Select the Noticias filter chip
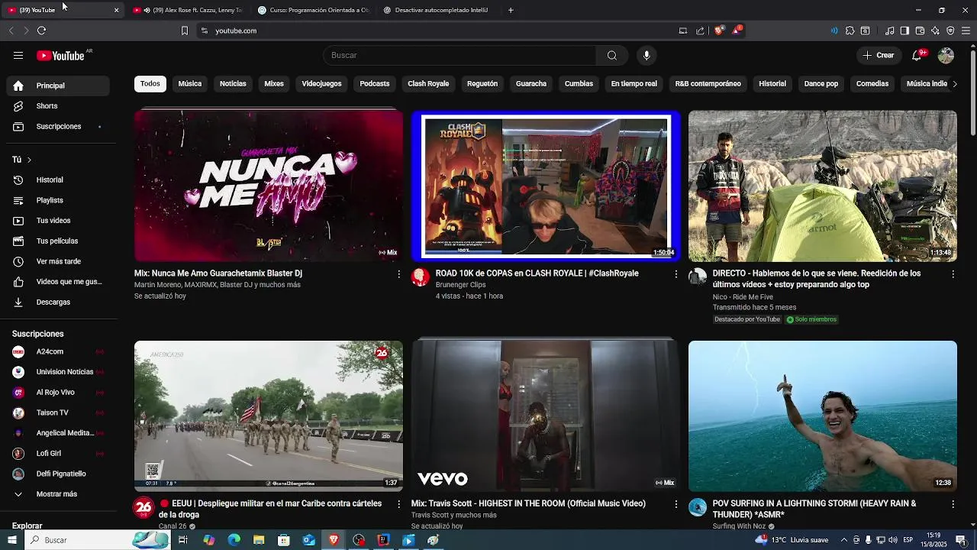This screenshot has height=550, width=977. 233,84
